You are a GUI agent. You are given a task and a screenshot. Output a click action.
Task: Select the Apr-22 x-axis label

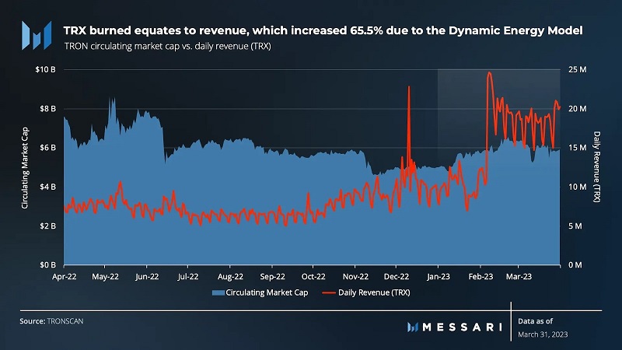(x=64, y=275)
